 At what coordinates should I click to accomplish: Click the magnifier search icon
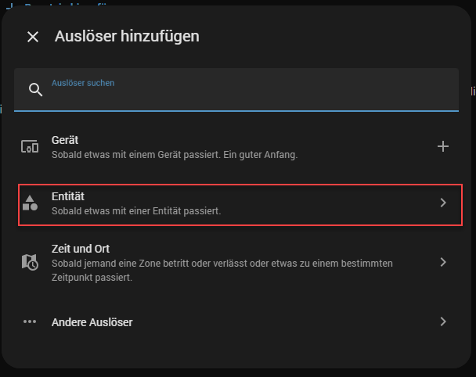click(x=35, y=89)
